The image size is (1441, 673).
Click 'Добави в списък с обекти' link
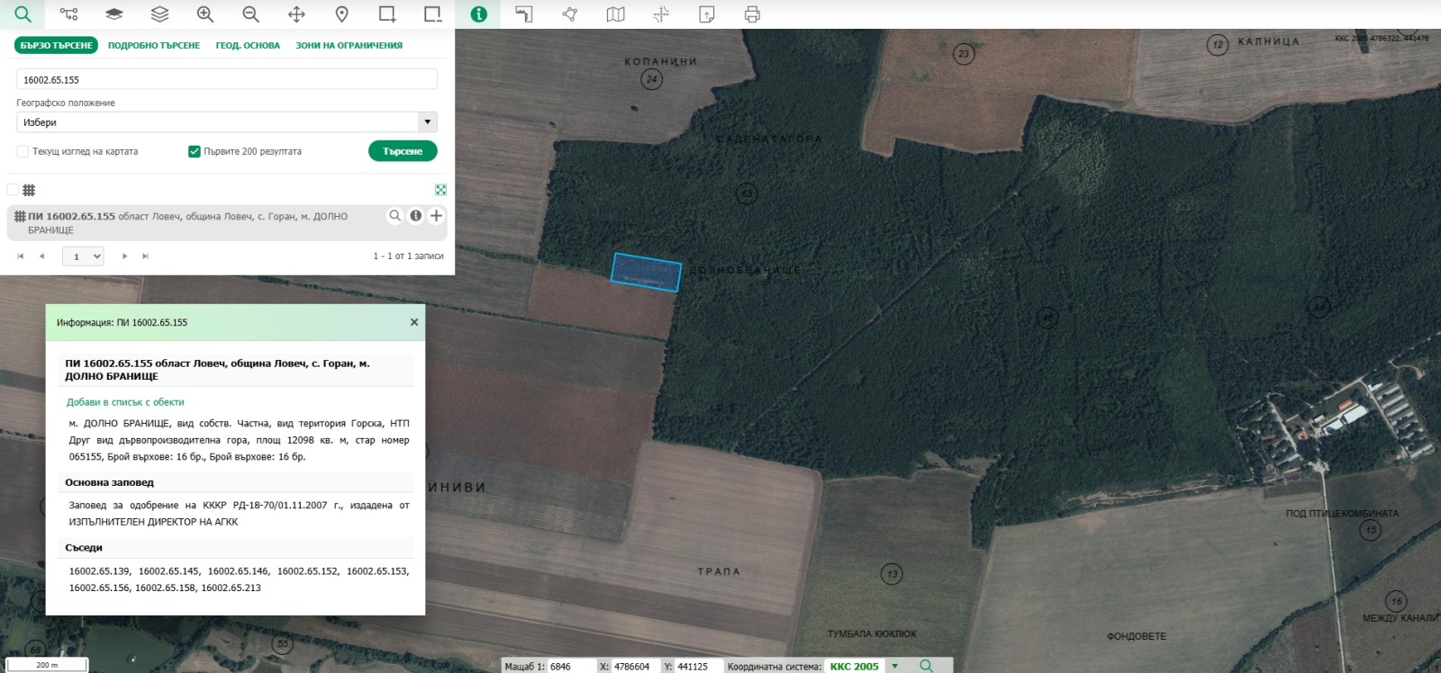[x=125, y=402]
